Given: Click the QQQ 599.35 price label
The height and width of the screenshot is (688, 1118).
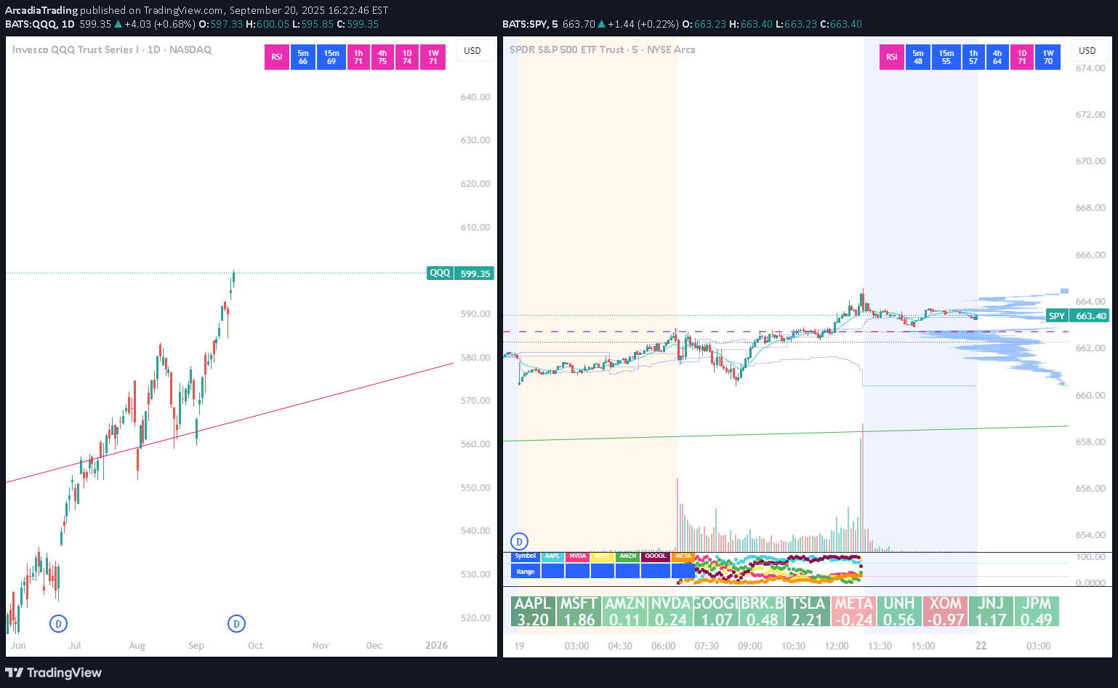Looking at the screenshot, I should pyautogui.click(x=459, y=273).
